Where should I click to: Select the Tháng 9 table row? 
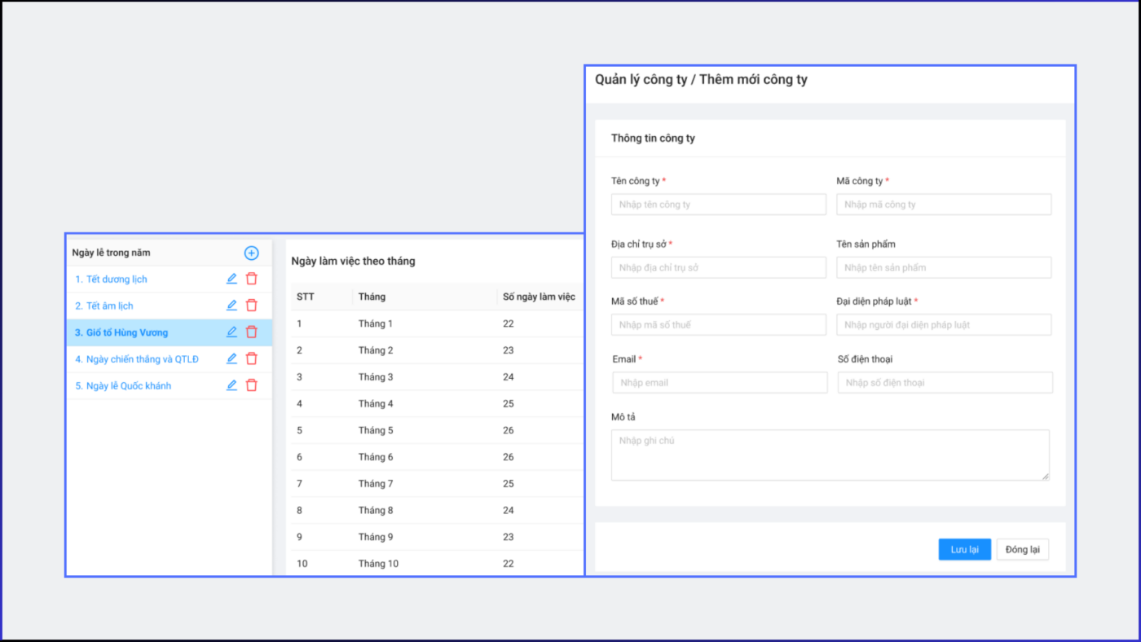pos(438,537)
